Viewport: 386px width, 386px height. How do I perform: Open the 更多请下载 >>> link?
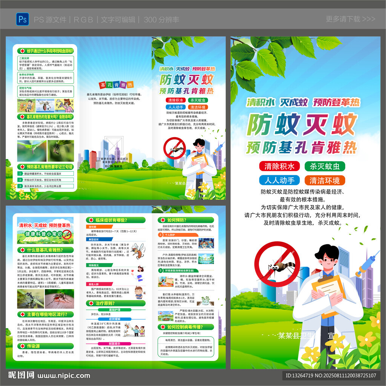click(x=350, y=19)
